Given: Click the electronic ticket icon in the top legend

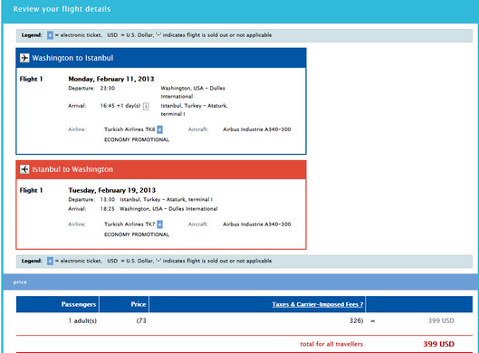Looking at the screenshot, I should coord(50,35).
